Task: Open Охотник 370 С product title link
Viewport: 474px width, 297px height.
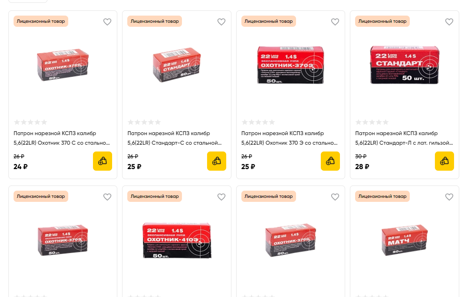Action: click(x=61, y=138)
